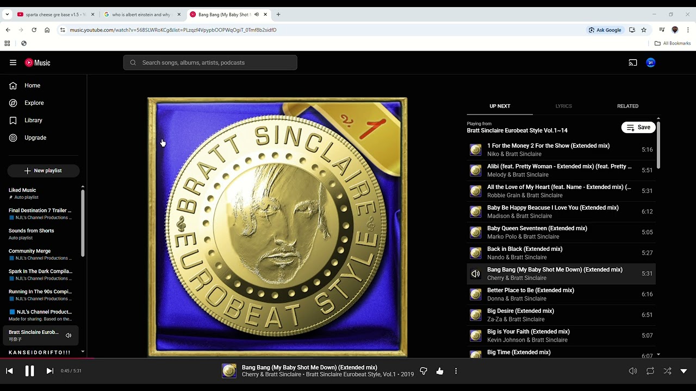This screenshot has height=391, width=696.
Task: Switch to the albert einstein browser tab
Action: 142,15
